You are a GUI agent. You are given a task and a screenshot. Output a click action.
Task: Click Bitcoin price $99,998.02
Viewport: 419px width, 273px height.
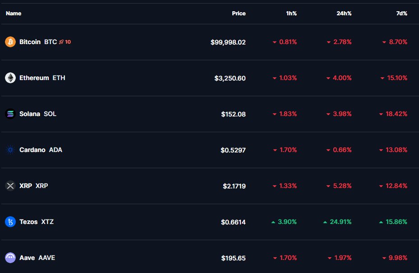[228, 42]
